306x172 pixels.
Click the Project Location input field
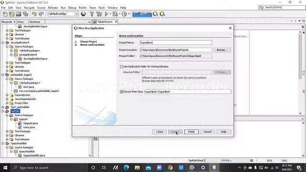(176, 50)
